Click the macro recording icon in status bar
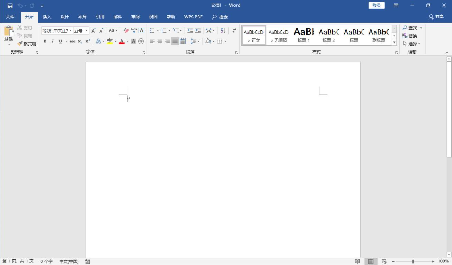Viewport: 452px width, 265px height. [x=87, y=261]
